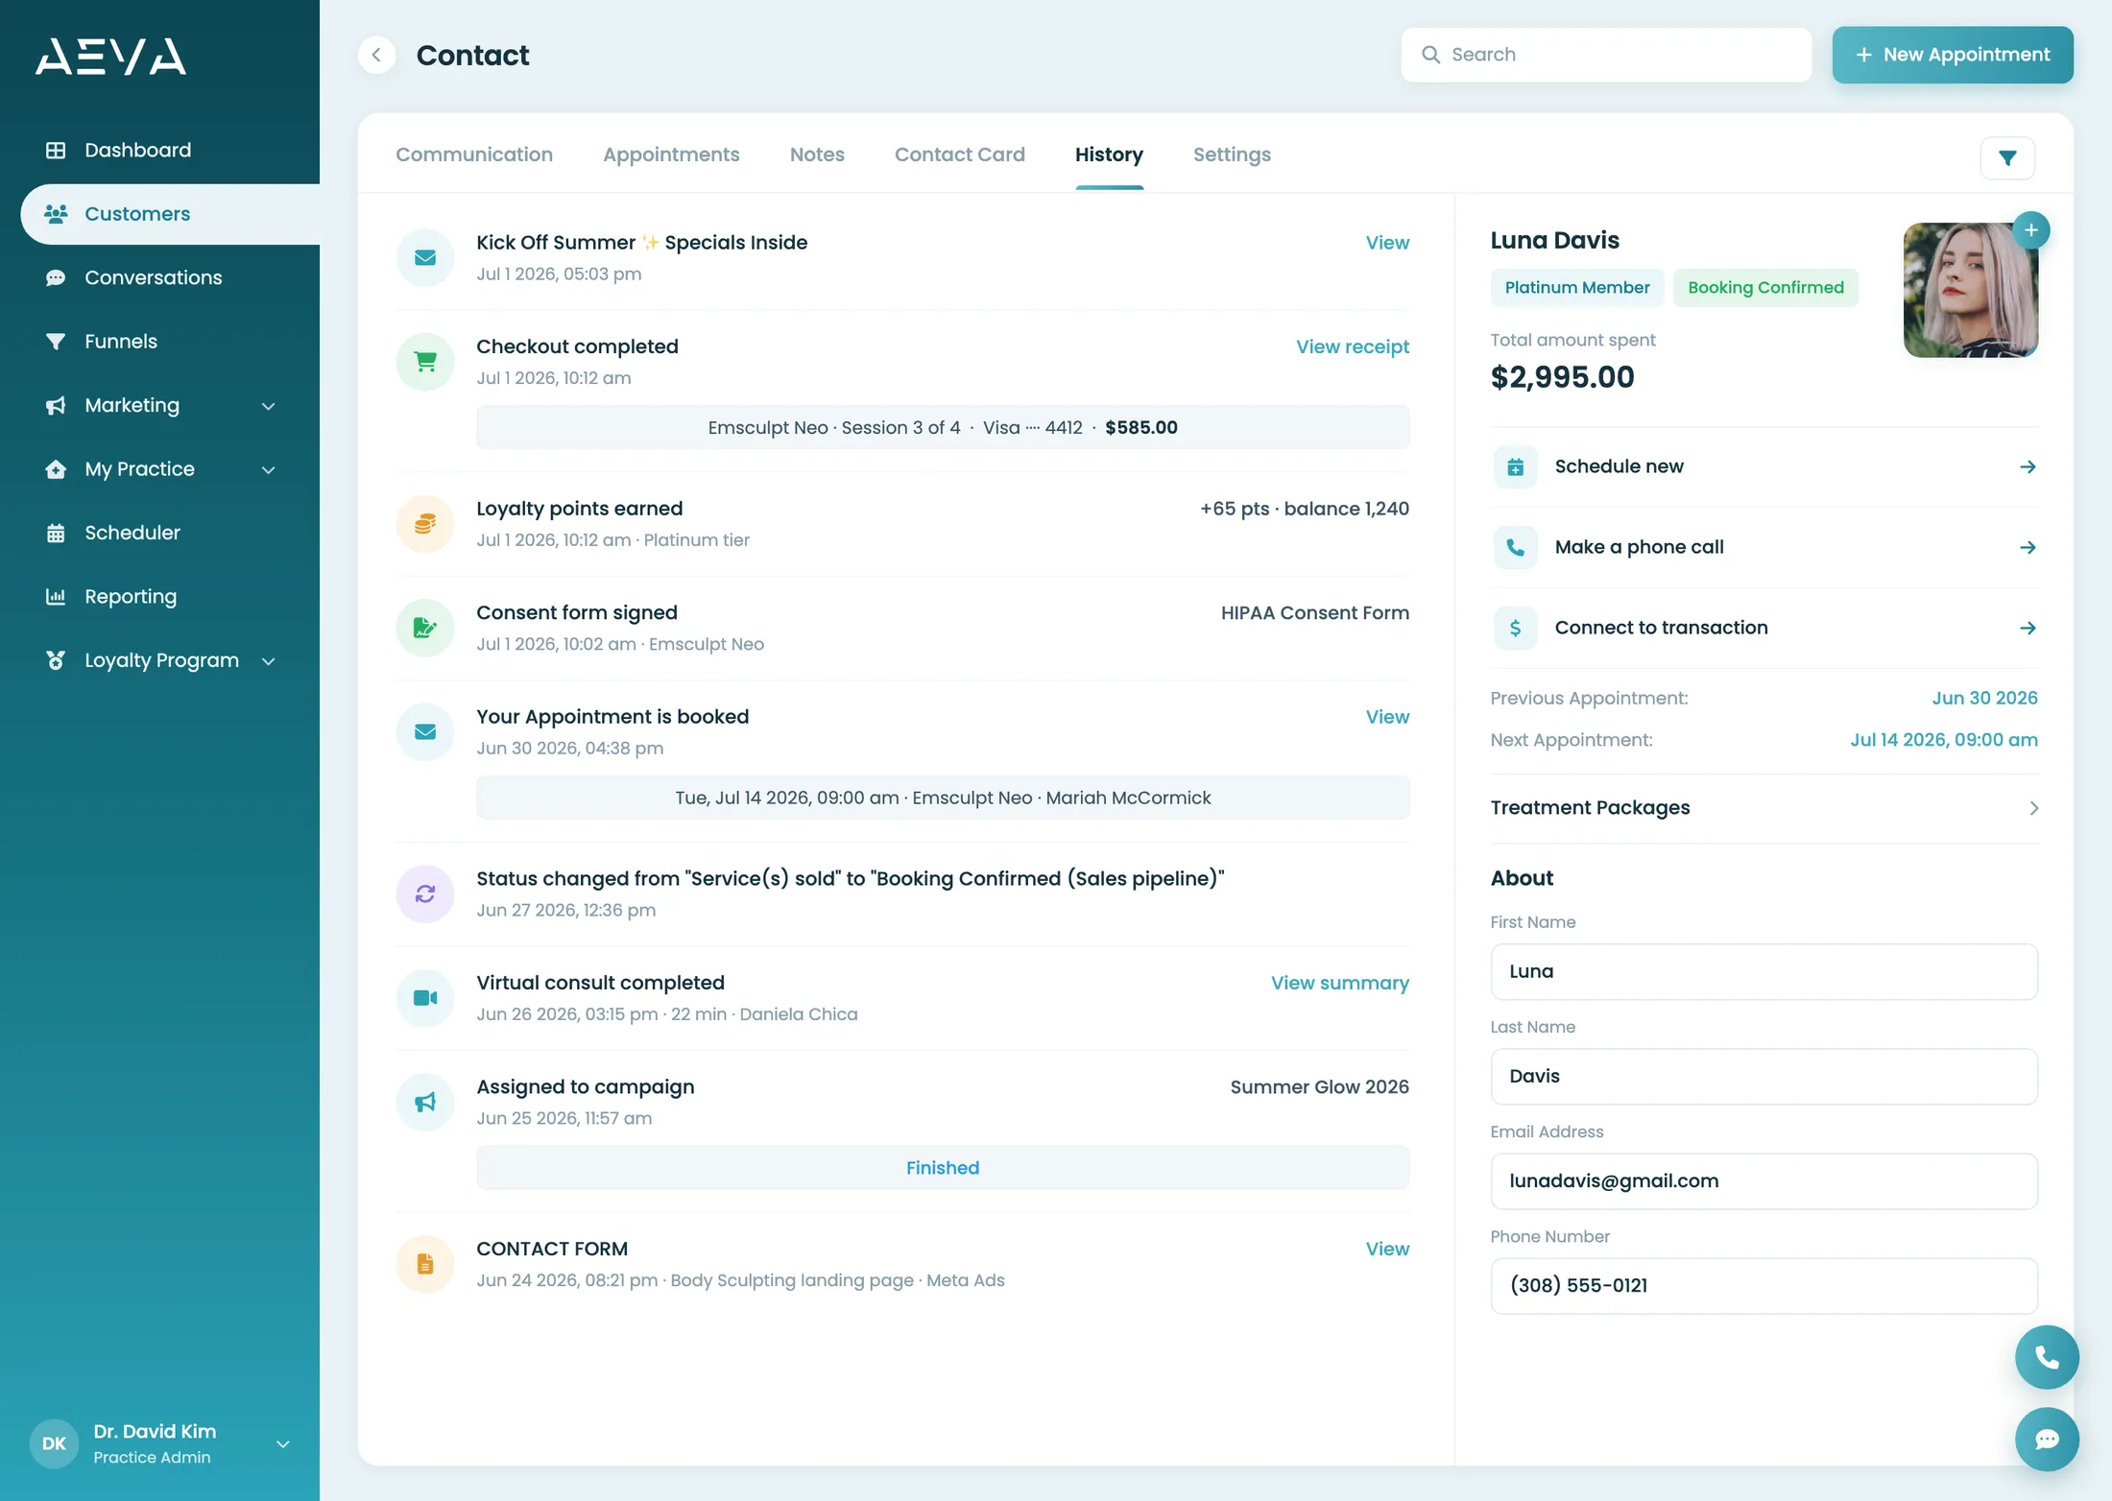Image resolution: width=2112 pixels, height=1501 pixels.
Task: Open the Settings tab
Action: (x=1232, y=155)
